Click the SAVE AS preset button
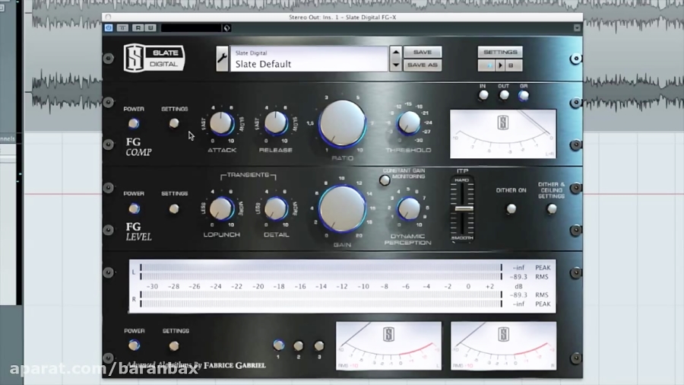The height and width of the screenshot is (385, 684). [x=423, y=65]
